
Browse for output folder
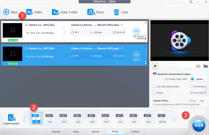pos(193,101)
